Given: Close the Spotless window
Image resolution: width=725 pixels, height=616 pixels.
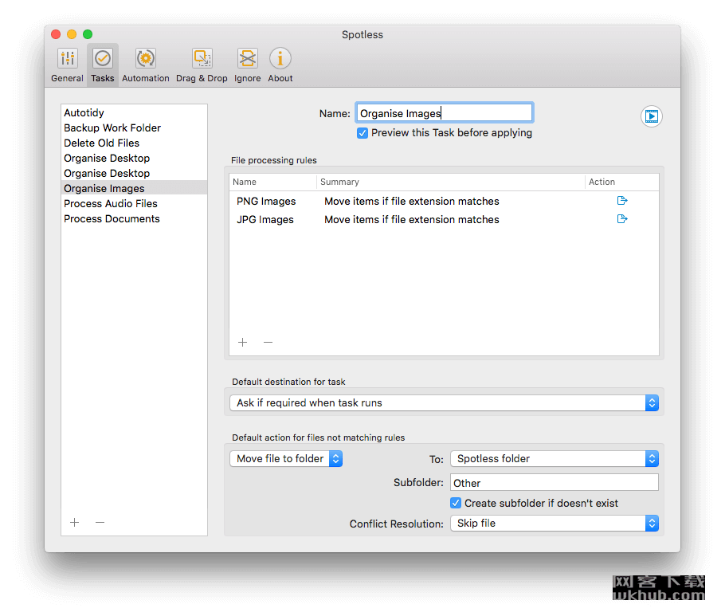Looking at the screenshot, I should point(56,34).
